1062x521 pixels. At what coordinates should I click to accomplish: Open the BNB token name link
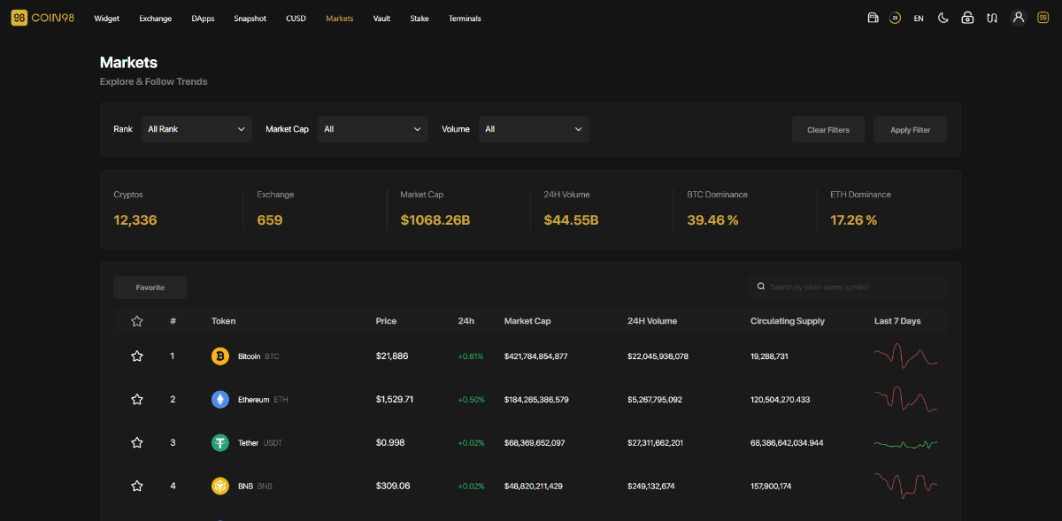[x=255, y=487]
